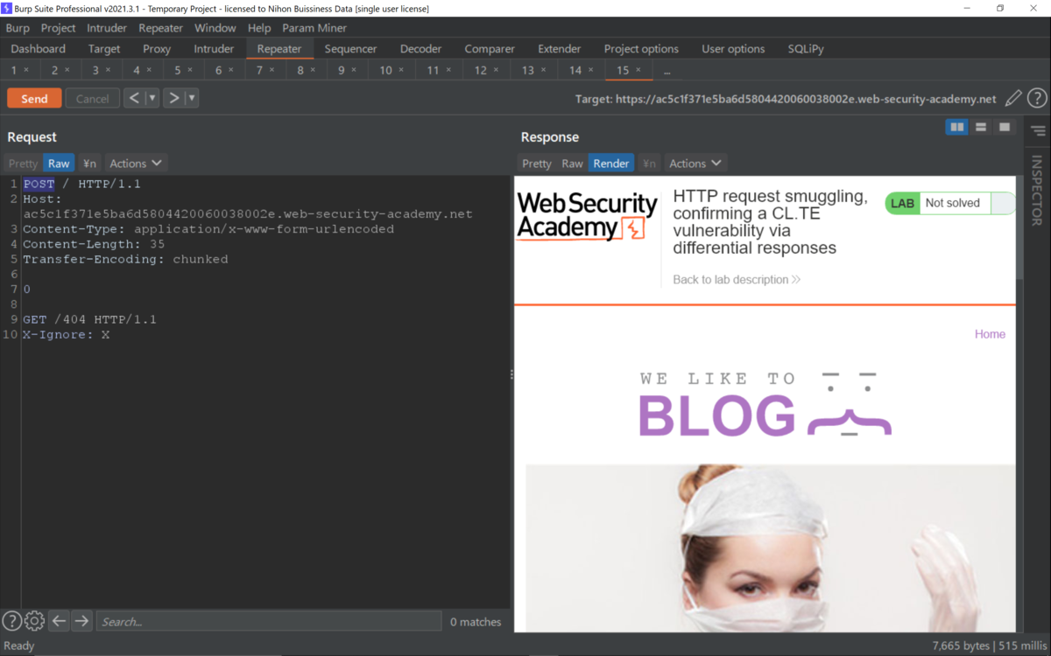This screenshot has height=656, width=1051.
Task: Follow the Back to lab description link
Action: 737,280
